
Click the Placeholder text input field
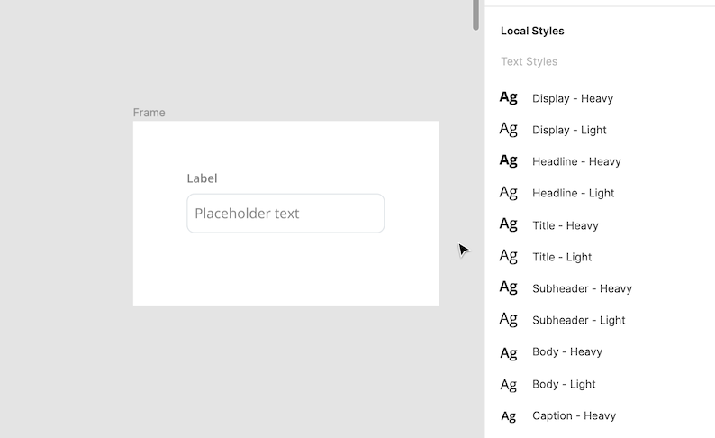285,214
